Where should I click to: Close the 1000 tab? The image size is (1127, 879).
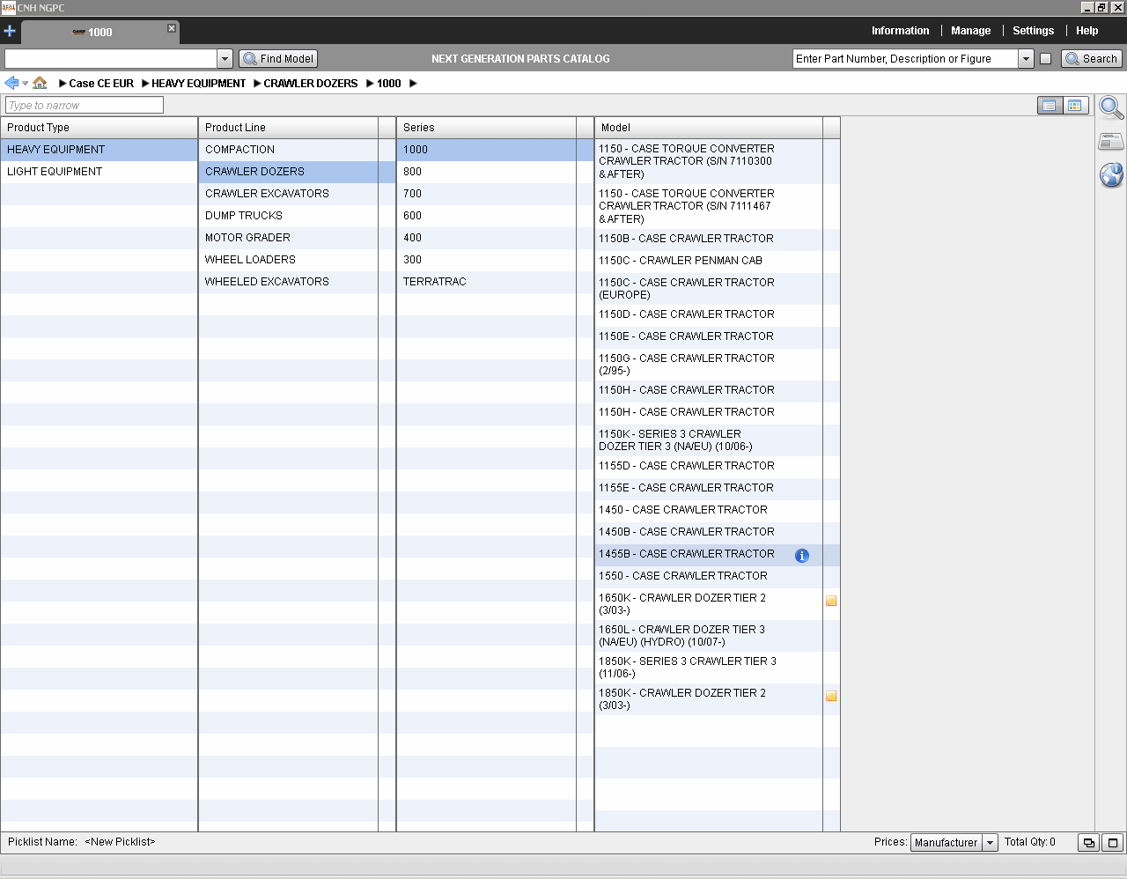(172, 28)
